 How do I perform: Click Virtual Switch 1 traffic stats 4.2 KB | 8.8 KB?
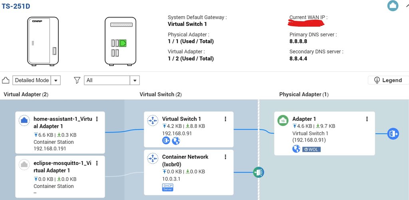click(x=184, y=126)
